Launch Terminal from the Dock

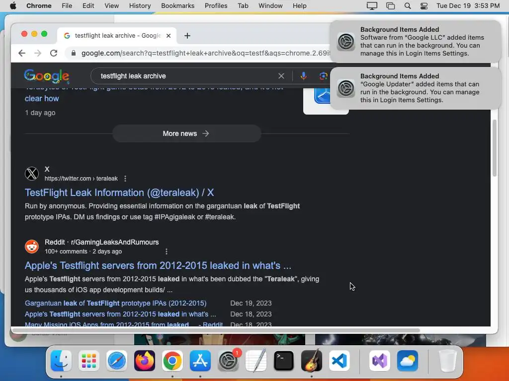coord(284,361)
